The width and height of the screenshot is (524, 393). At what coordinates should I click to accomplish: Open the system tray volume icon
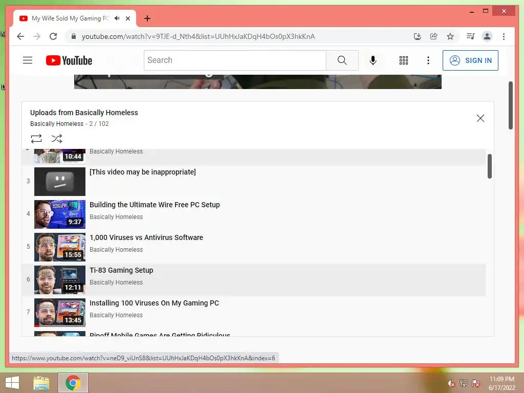tap(451, 383)
